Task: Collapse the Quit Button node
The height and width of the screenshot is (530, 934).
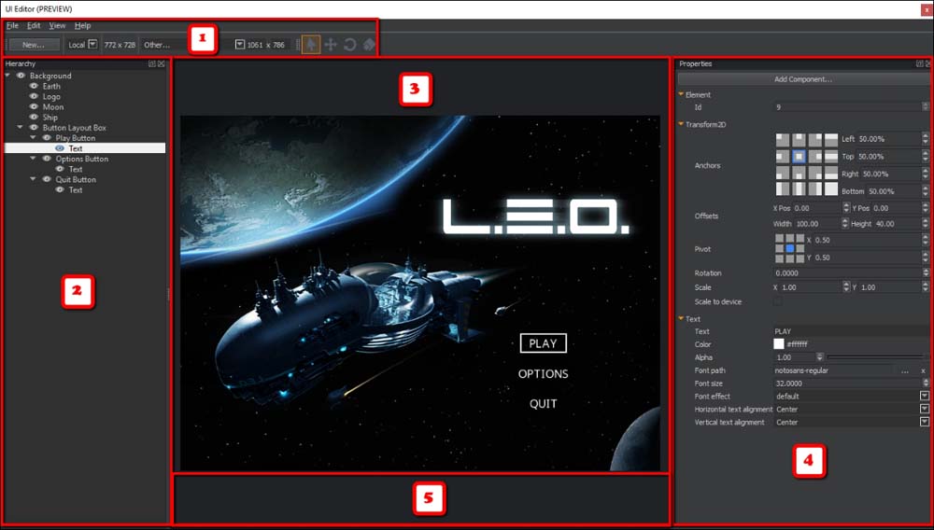Action: coord(34,179)
